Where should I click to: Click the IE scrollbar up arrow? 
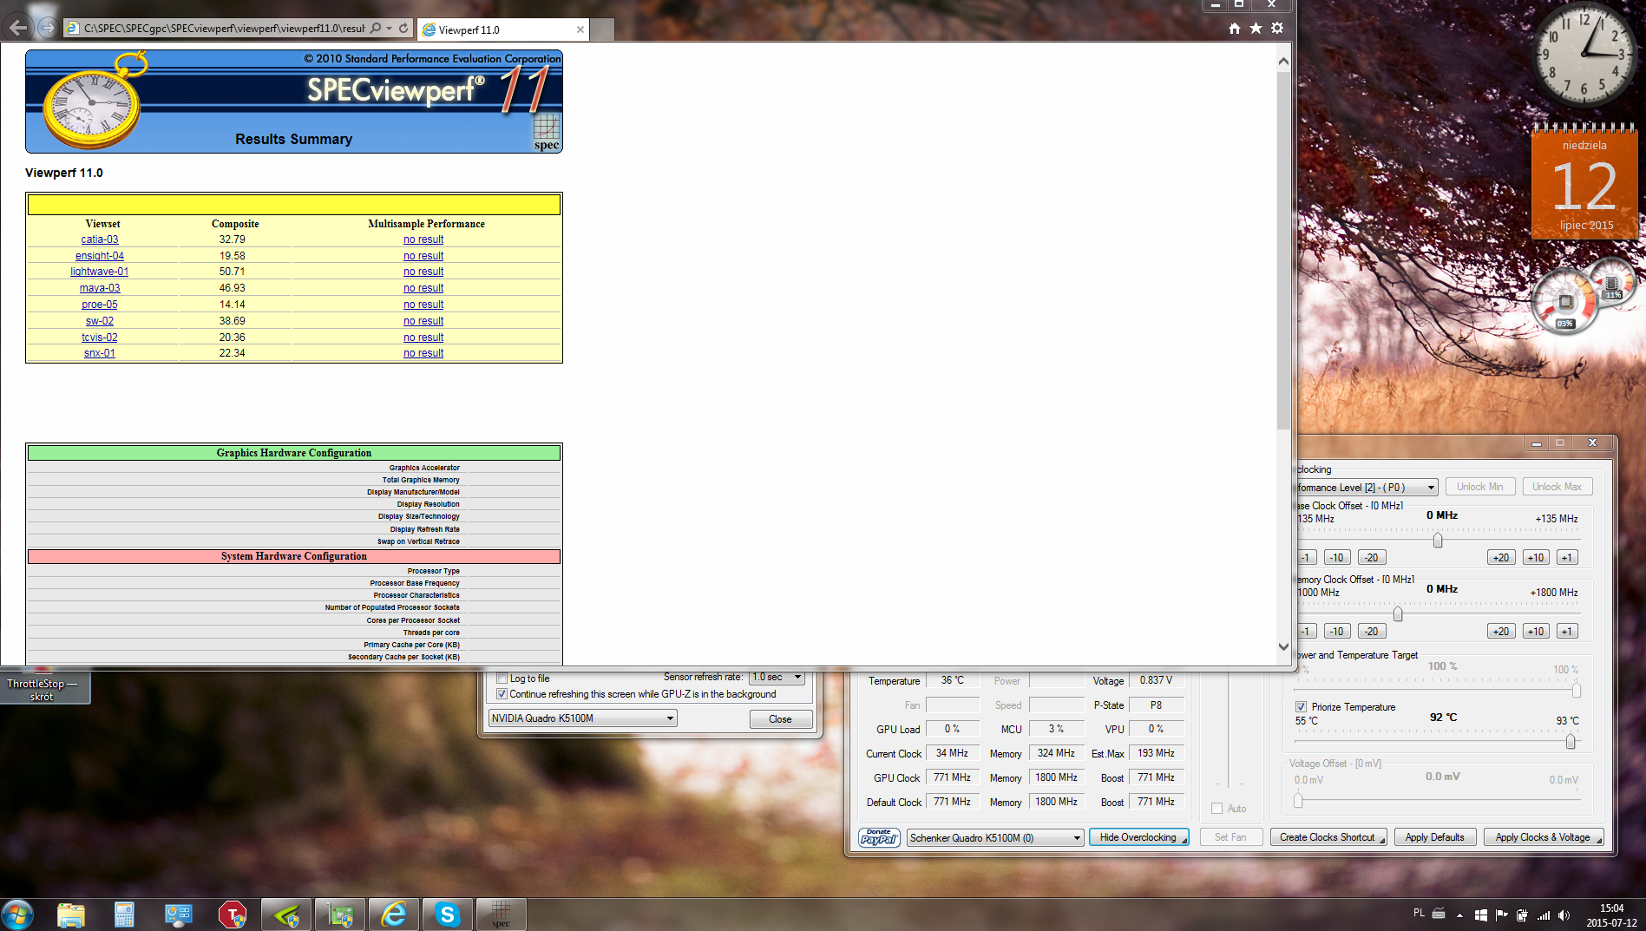click(x=1283, y=62)
